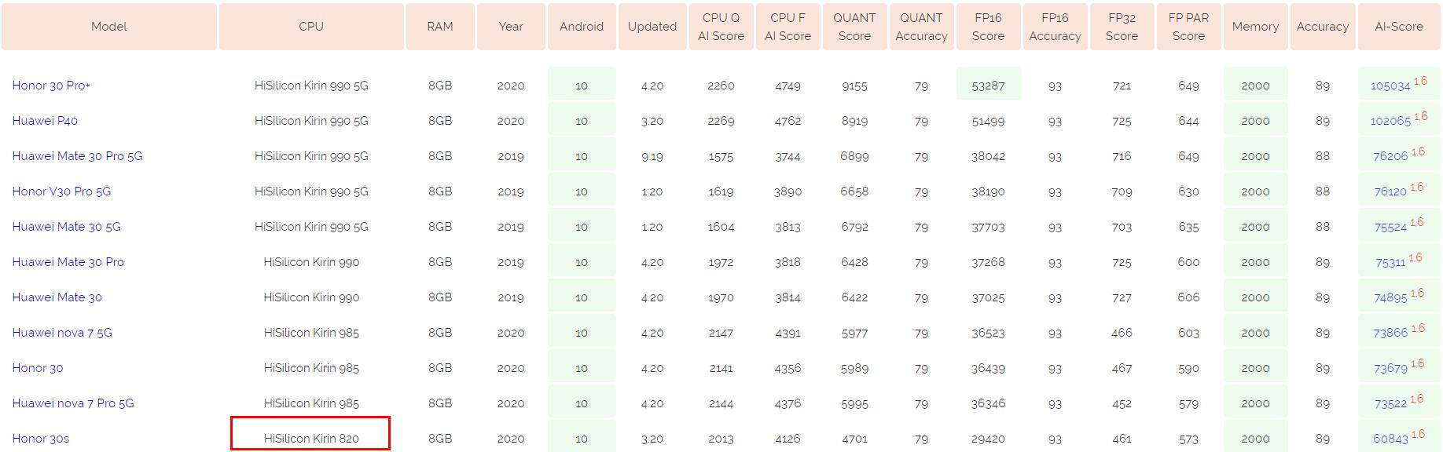The width and height of the screenshot is (1443, 452).
Task: Click the AI-Score 60843 for Honor 30s
Action: (x=1390, y=439)
